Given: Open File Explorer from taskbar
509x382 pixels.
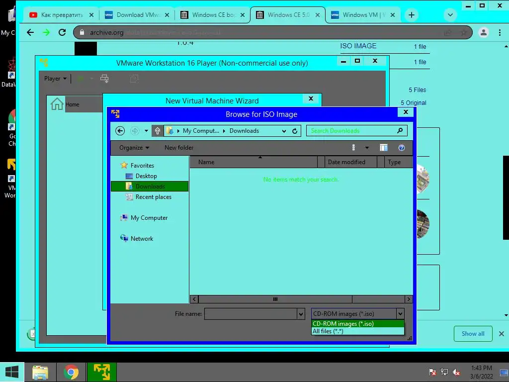Looking at the screenshot, I should [40, 372].
